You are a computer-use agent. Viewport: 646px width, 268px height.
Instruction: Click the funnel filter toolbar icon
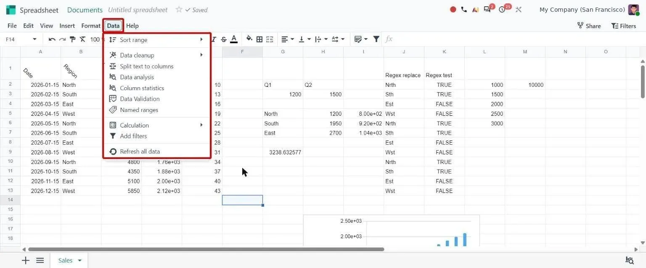coord(376,39)
